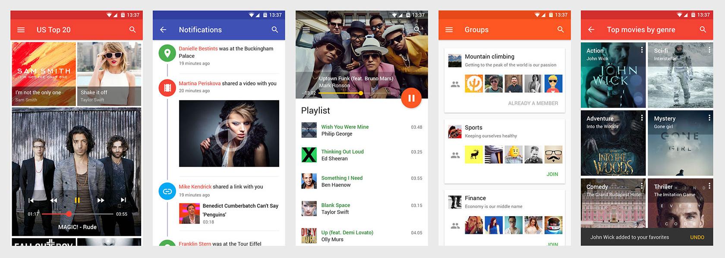Open overflow menu on Thriller tile

[x=709, y=186]
